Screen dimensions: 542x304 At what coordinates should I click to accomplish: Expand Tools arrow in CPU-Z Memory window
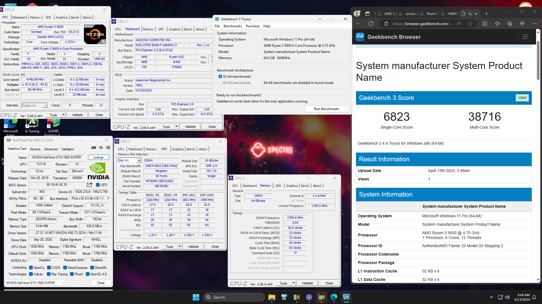294,283
